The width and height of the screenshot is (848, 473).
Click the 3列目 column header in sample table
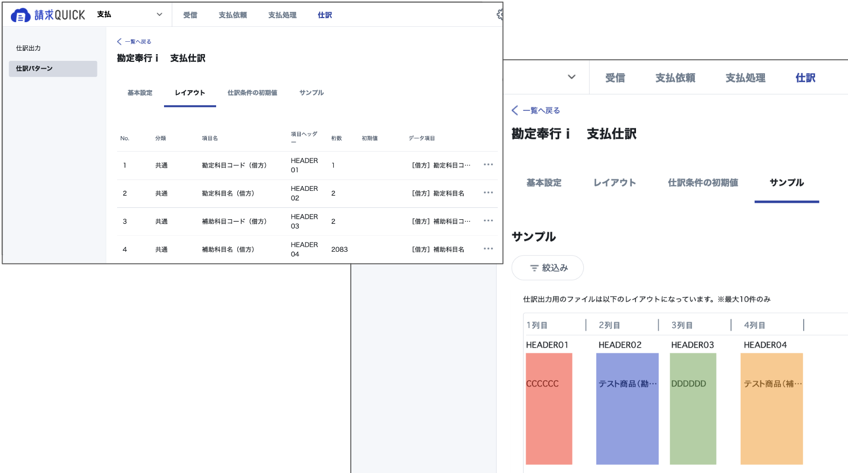pos(682,325)
